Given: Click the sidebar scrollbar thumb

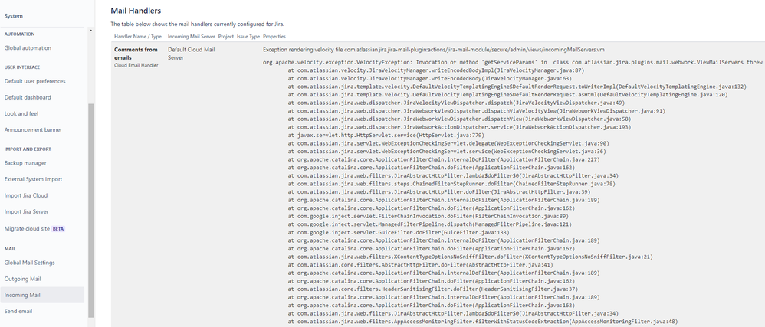Looking at the screenshot, I should tap(90, 211).
